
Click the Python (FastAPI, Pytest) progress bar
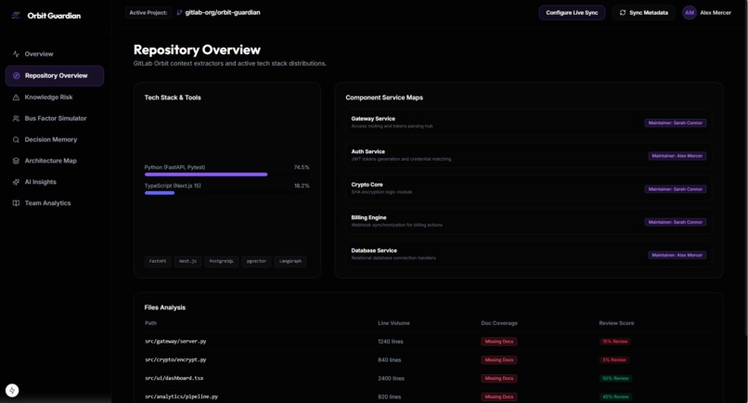227,175
